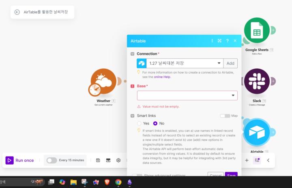Click Cancel in the Airtable dialog
292x188 pixels.
(x=216, y=174)
